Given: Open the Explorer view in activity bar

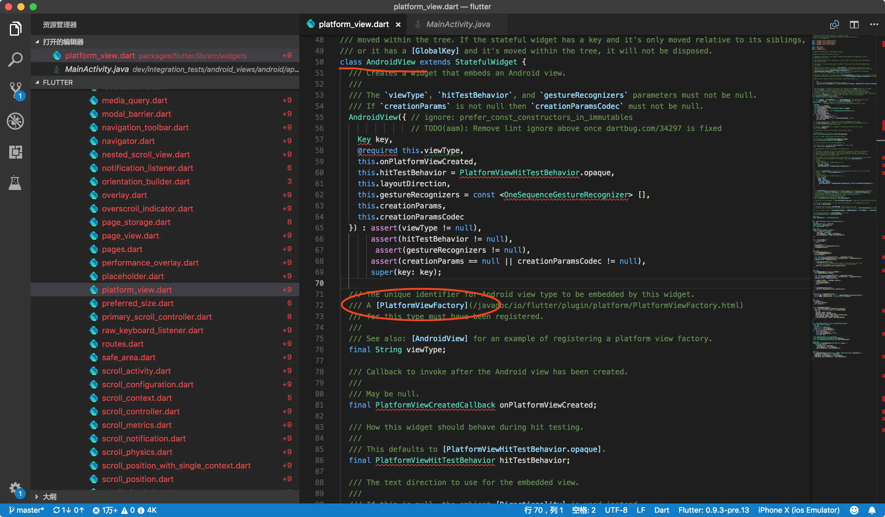Looking at the screenshot, I should click(15, 29).
